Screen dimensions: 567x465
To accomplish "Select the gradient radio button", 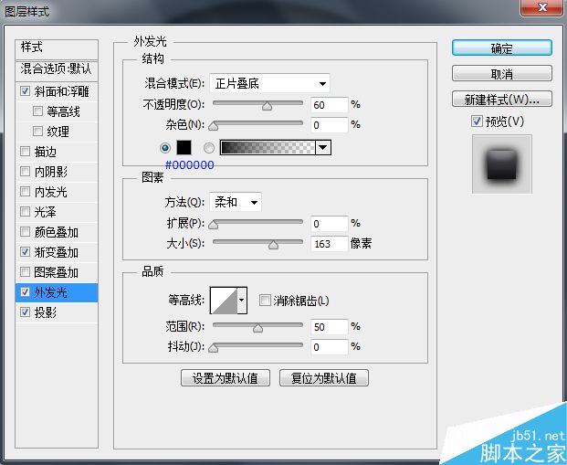I will [209, 148].
